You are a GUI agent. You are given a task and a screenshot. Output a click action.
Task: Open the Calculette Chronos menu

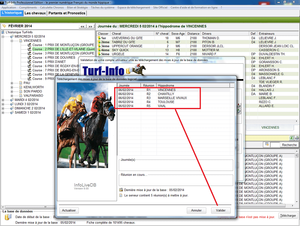[52, 8]
